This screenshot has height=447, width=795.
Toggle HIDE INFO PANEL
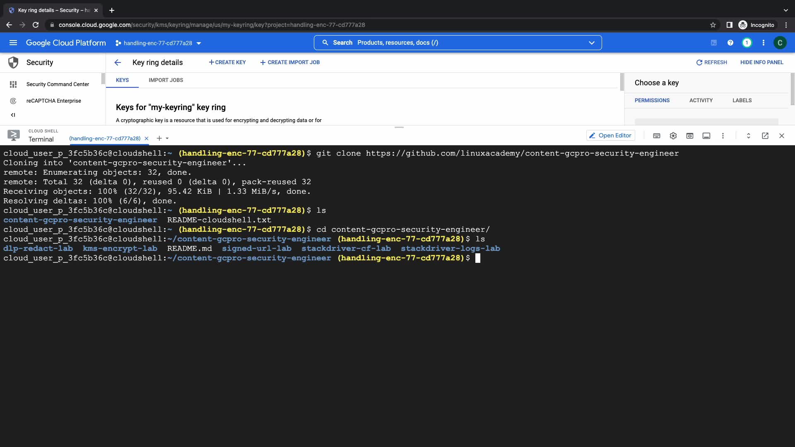coord(761,62)
